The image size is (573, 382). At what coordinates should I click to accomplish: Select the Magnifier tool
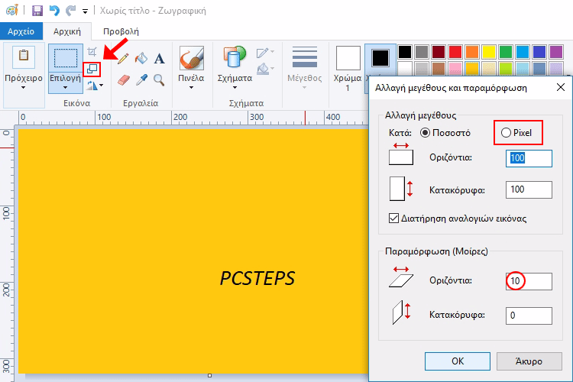pyautogui.click(x=159, y=79)
